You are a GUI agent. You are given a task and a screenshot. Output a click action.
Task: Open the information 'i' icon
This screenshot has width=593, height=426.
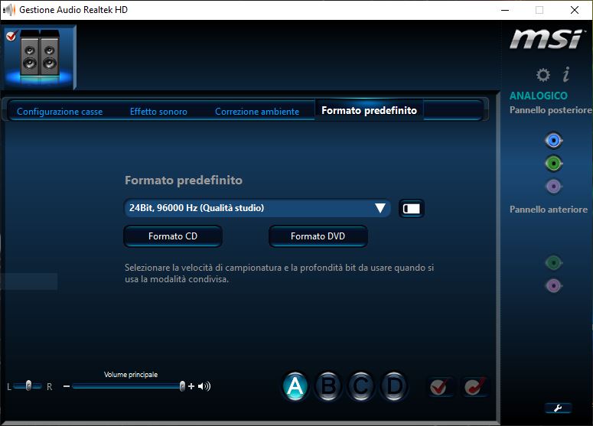[566, 74]
